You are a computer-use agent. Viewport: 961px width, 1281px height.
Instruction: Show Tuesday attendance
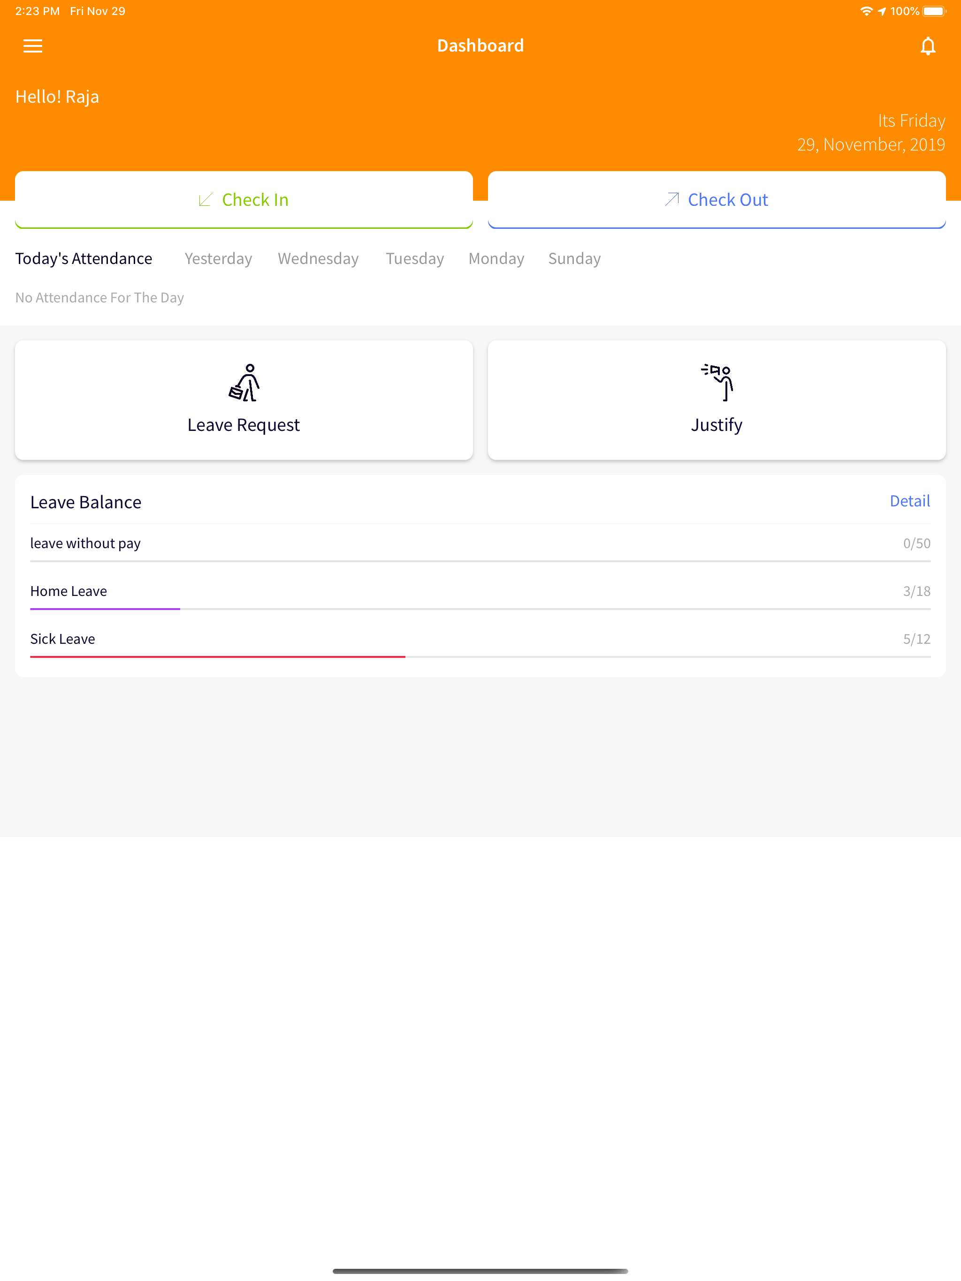tap(415, 258)
